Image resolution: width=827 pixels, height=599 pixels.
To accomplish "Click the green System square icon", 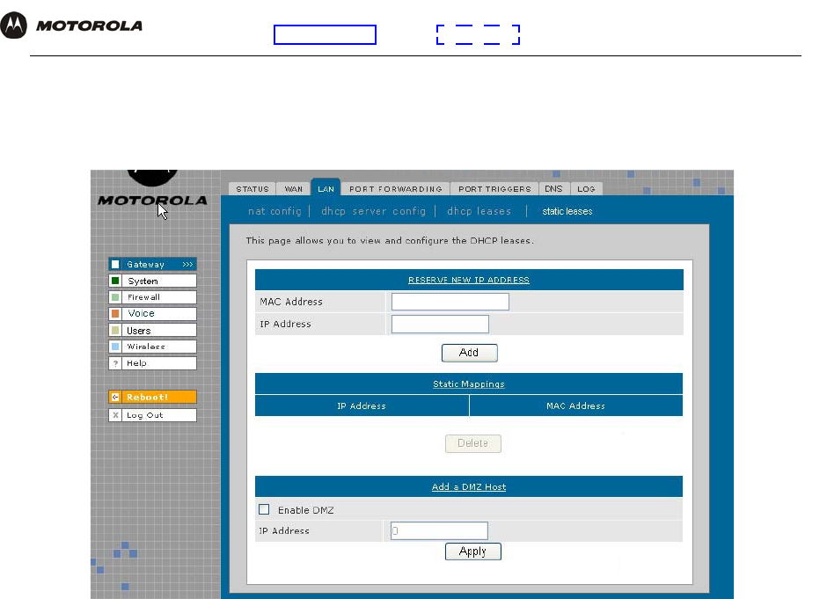I will [x=115, y=281].
